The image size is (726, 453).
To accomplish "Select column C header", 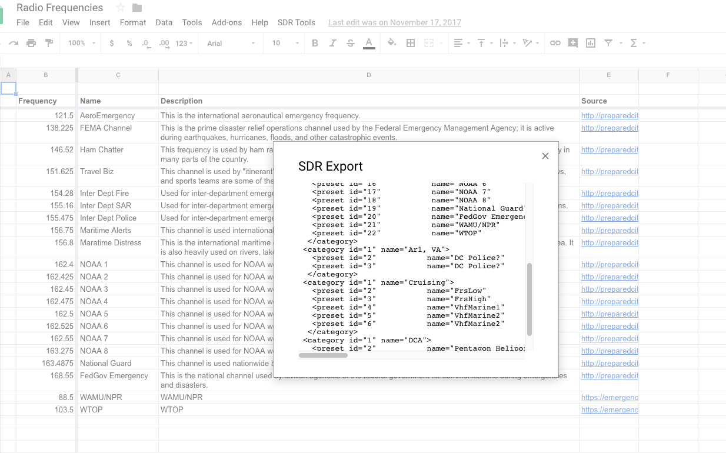I will point(118,75).
